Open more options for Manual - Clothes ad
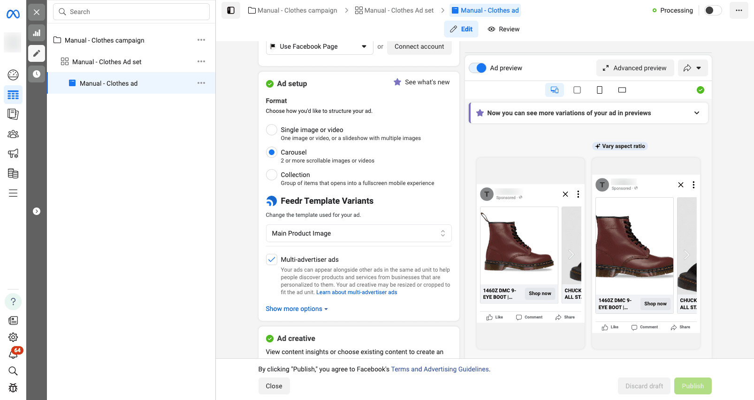 [201, 83]
